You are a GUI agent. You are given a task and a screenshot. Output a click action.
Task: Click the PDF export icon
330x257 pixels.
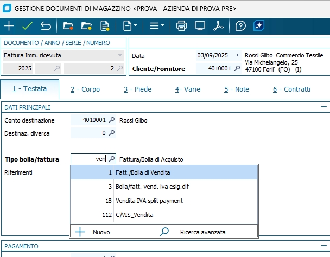tap(218, 26)
